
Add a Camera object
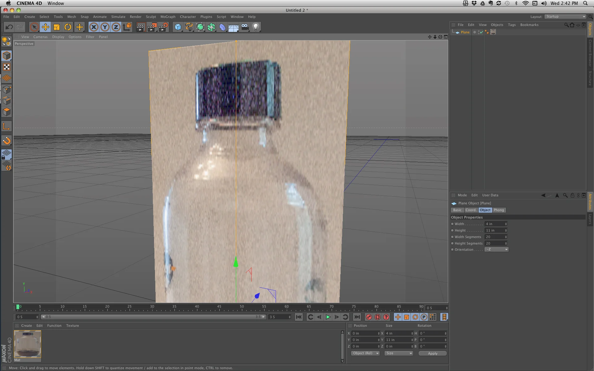coord(245,27)
